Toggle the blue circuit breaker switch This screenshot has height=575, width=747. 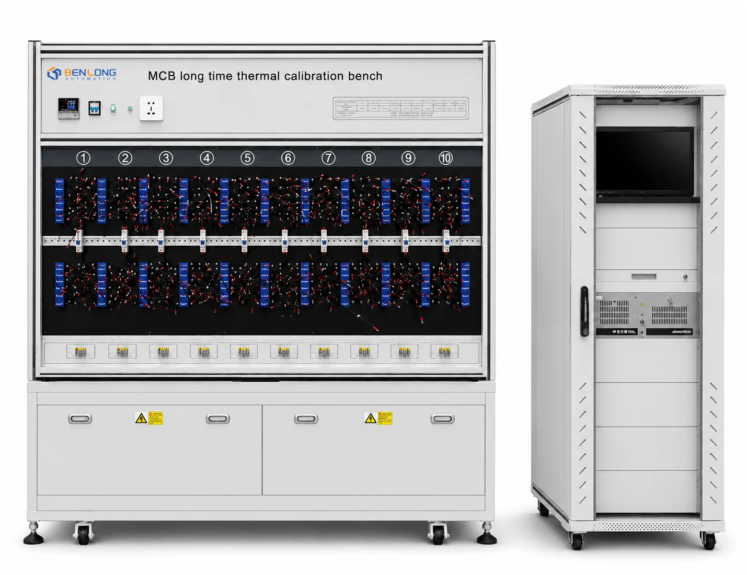coord(94,108)
